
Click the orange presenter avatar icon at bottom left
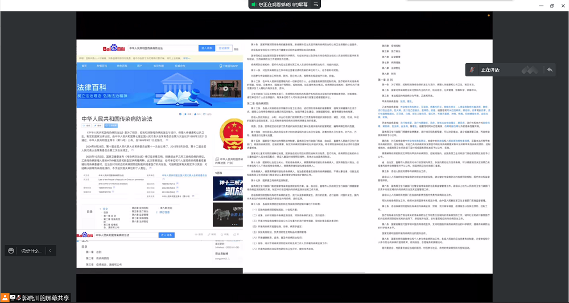(5, 297)
